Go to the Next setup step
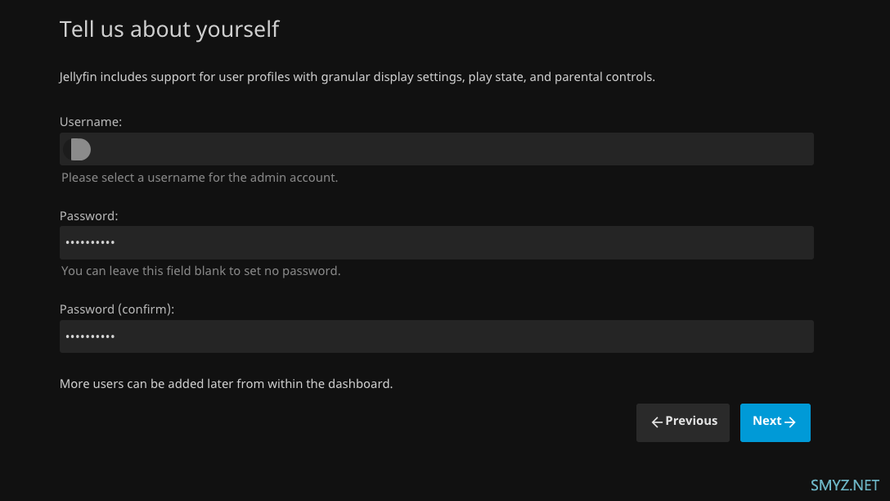Viewport: 890px width, 501px height. coord(775,422)
